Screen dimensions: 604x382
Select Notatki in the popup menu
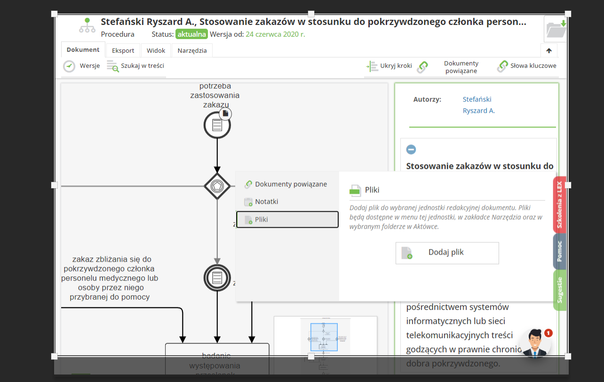coord(266,202)
